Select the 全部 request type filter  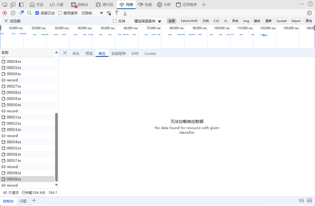click(x=172, y=21)
